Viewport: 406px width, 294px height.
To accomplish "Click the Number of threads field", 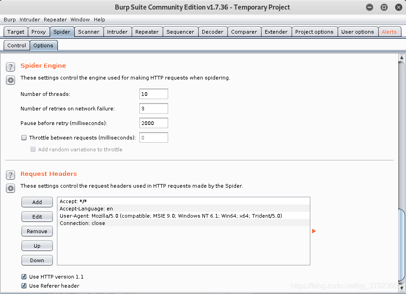I will 154,94.
